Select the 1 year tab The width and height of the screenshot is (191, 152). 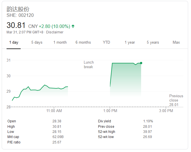130,42
